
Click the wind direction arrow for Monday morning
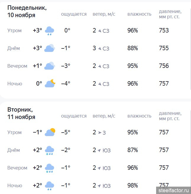click(x=100, y=31)
